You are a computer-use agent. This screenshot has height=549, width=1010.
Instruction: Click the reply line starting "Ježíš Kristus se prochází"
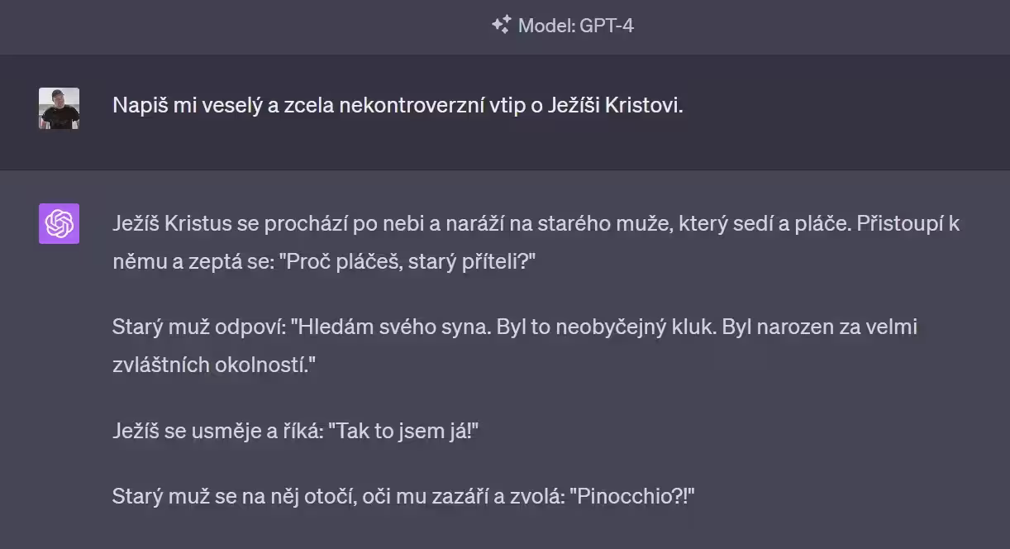[536, 224]
